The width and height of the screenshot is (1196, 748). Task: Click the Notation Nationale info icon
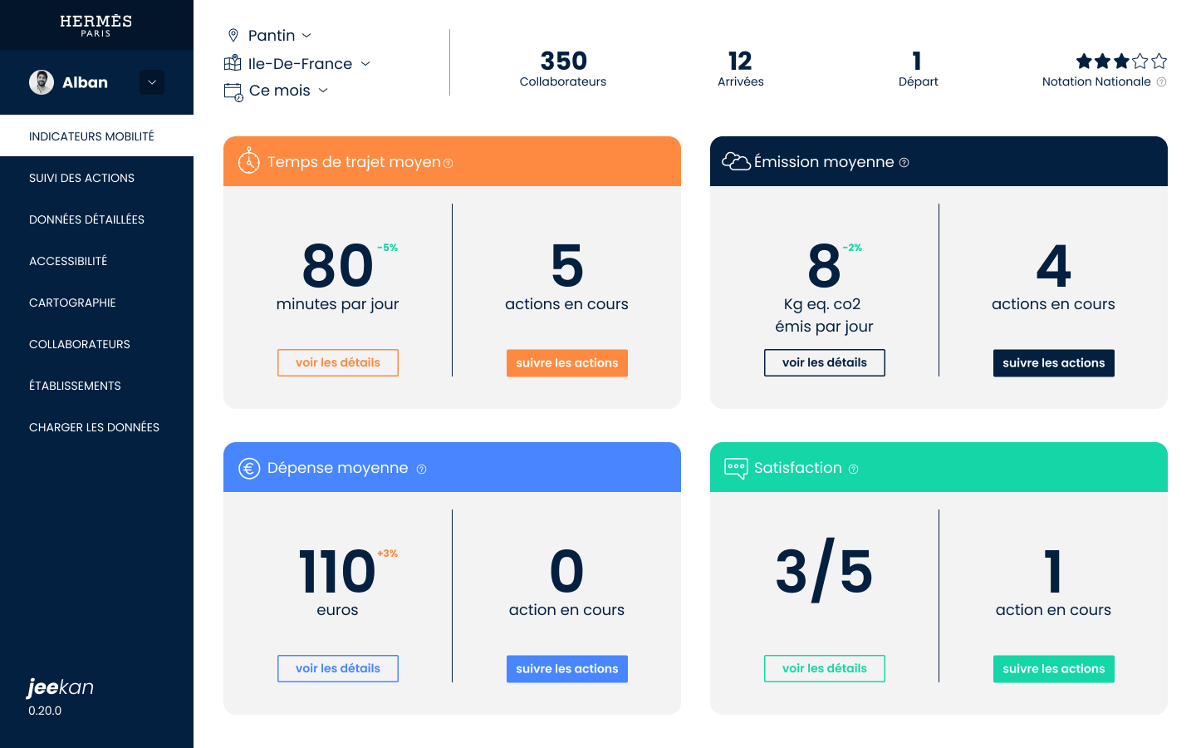[x=1162, y=82]
